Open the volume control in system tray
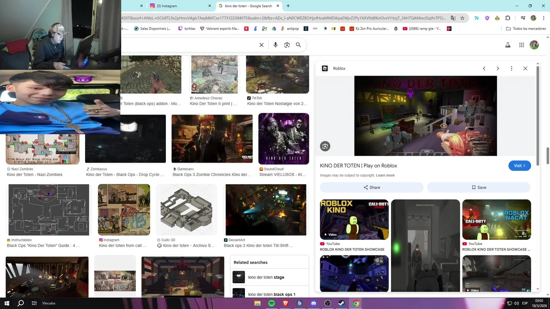 [516, 303]
